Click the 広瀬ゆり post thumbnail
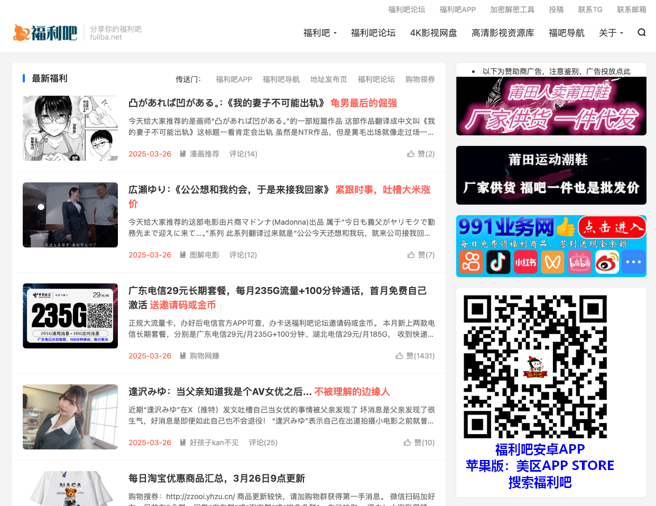This screenshot has height=506, width=656. [70, 215]
